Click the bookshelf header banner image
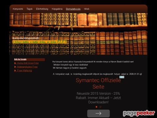Image resolution: width=157 pixels, height=118 pixels. point(78,34)
